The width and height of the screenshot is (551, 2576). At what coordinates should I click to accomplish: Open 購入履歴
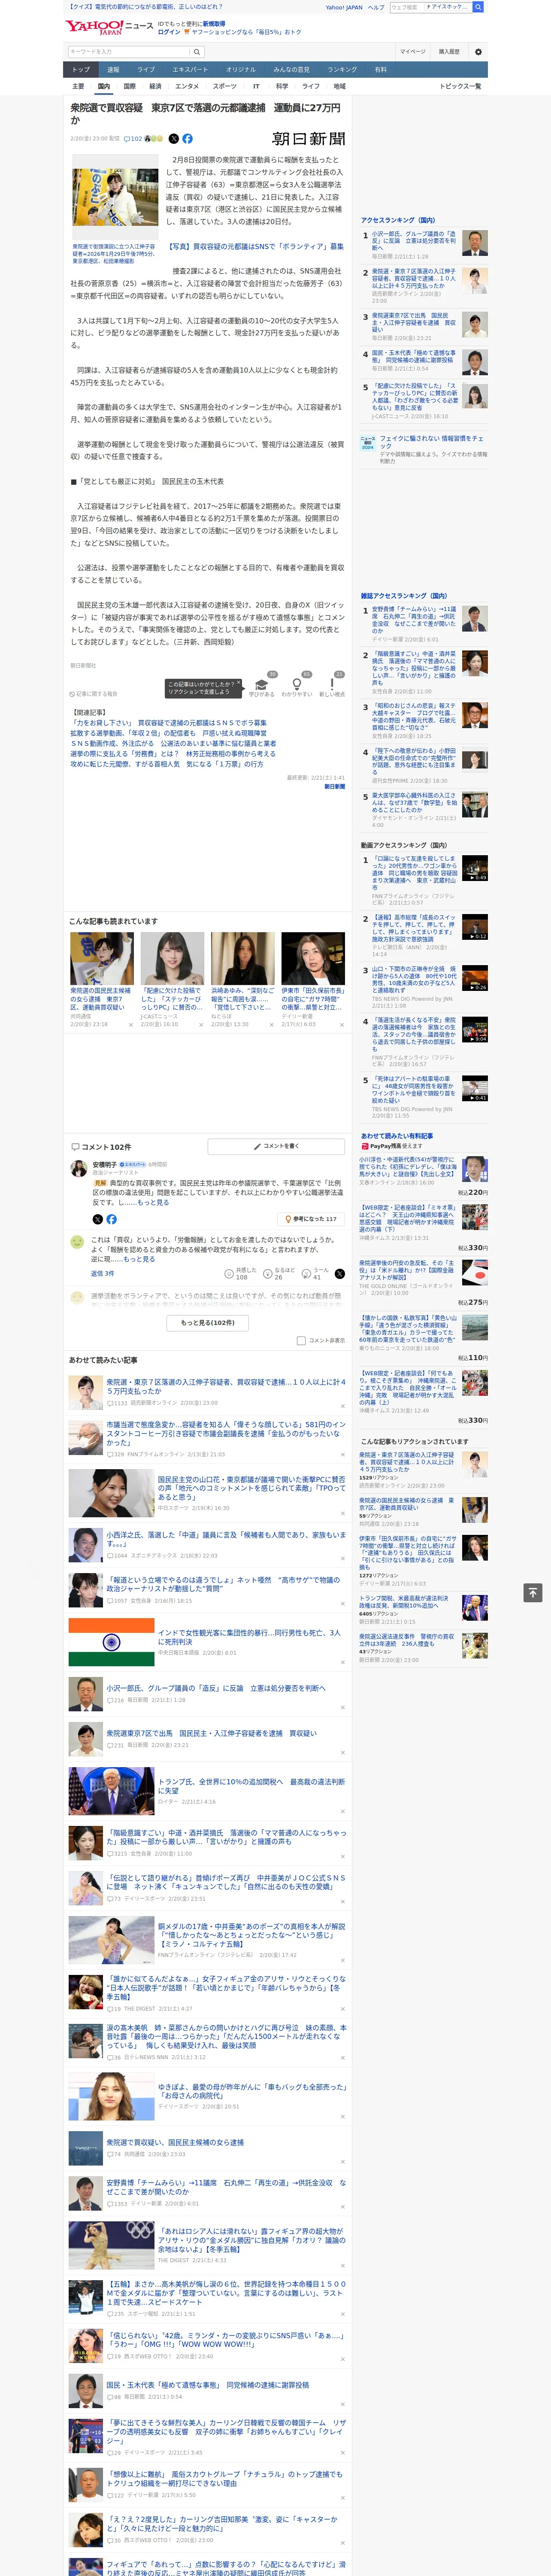pos(449,52)
